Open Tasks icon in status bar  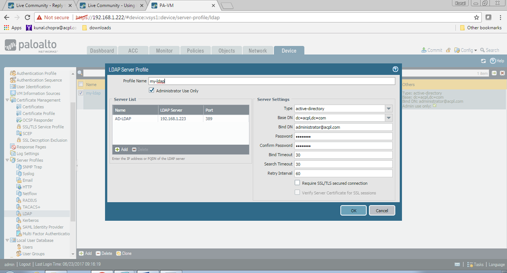[x=470, y=264]
